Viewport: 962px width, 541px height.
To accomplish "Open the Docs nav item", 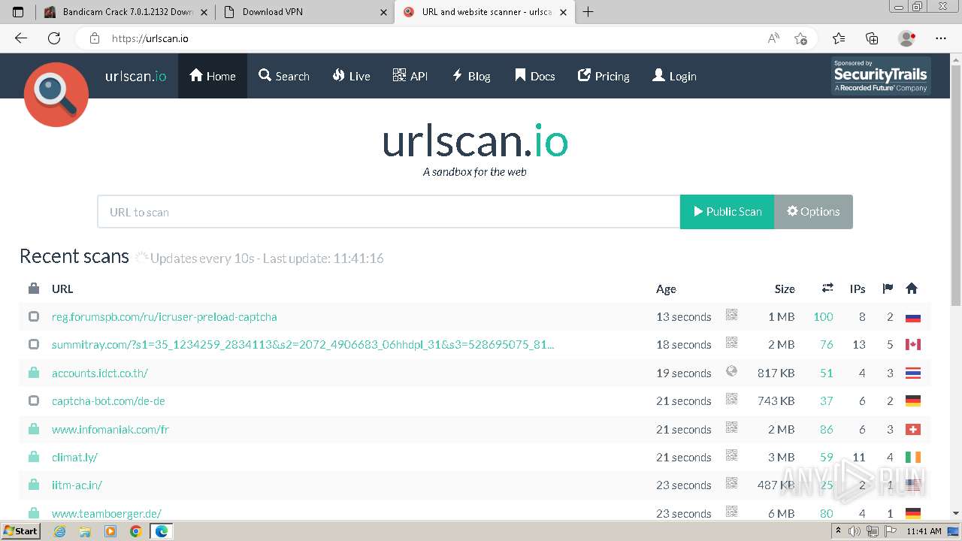I will point(535,76).
